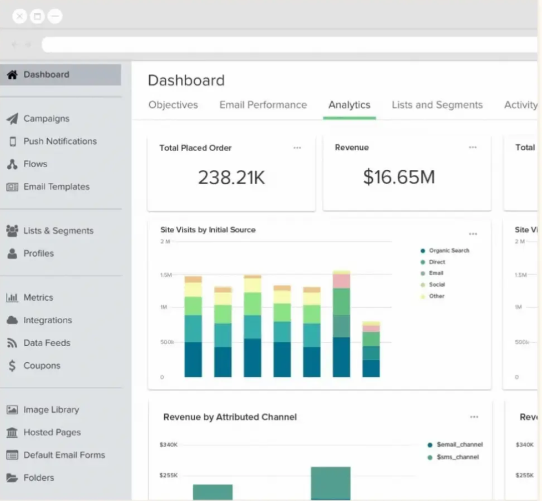
Task: Click the Profiles person icon
Action: 12,254
